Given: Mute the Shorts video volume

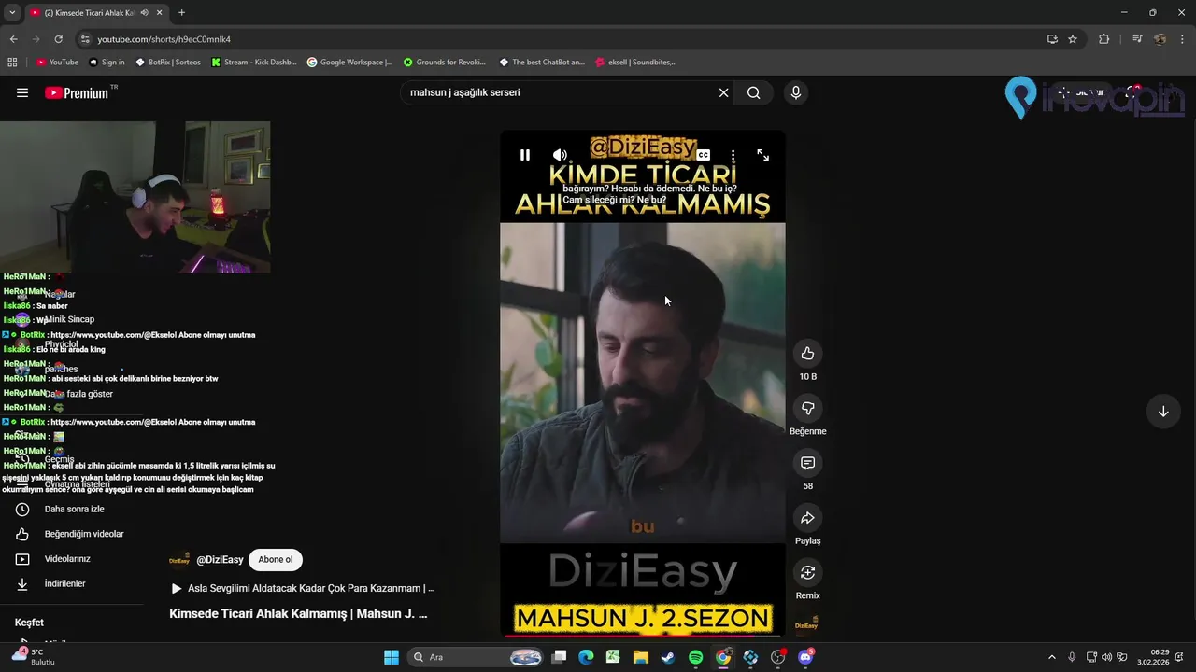Looking at the screenshot, I should click(560, 155).
